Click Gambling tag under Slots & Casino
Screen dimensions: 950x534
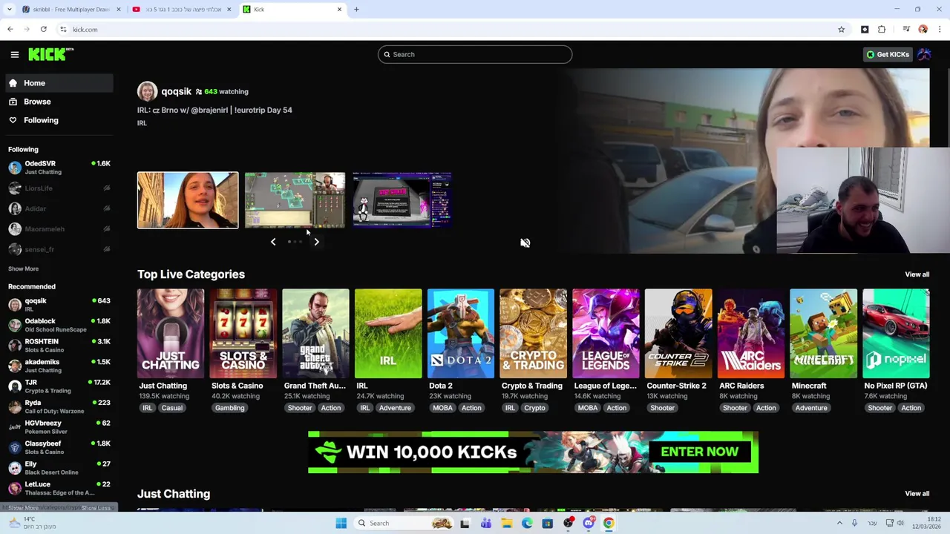[229, 408]
